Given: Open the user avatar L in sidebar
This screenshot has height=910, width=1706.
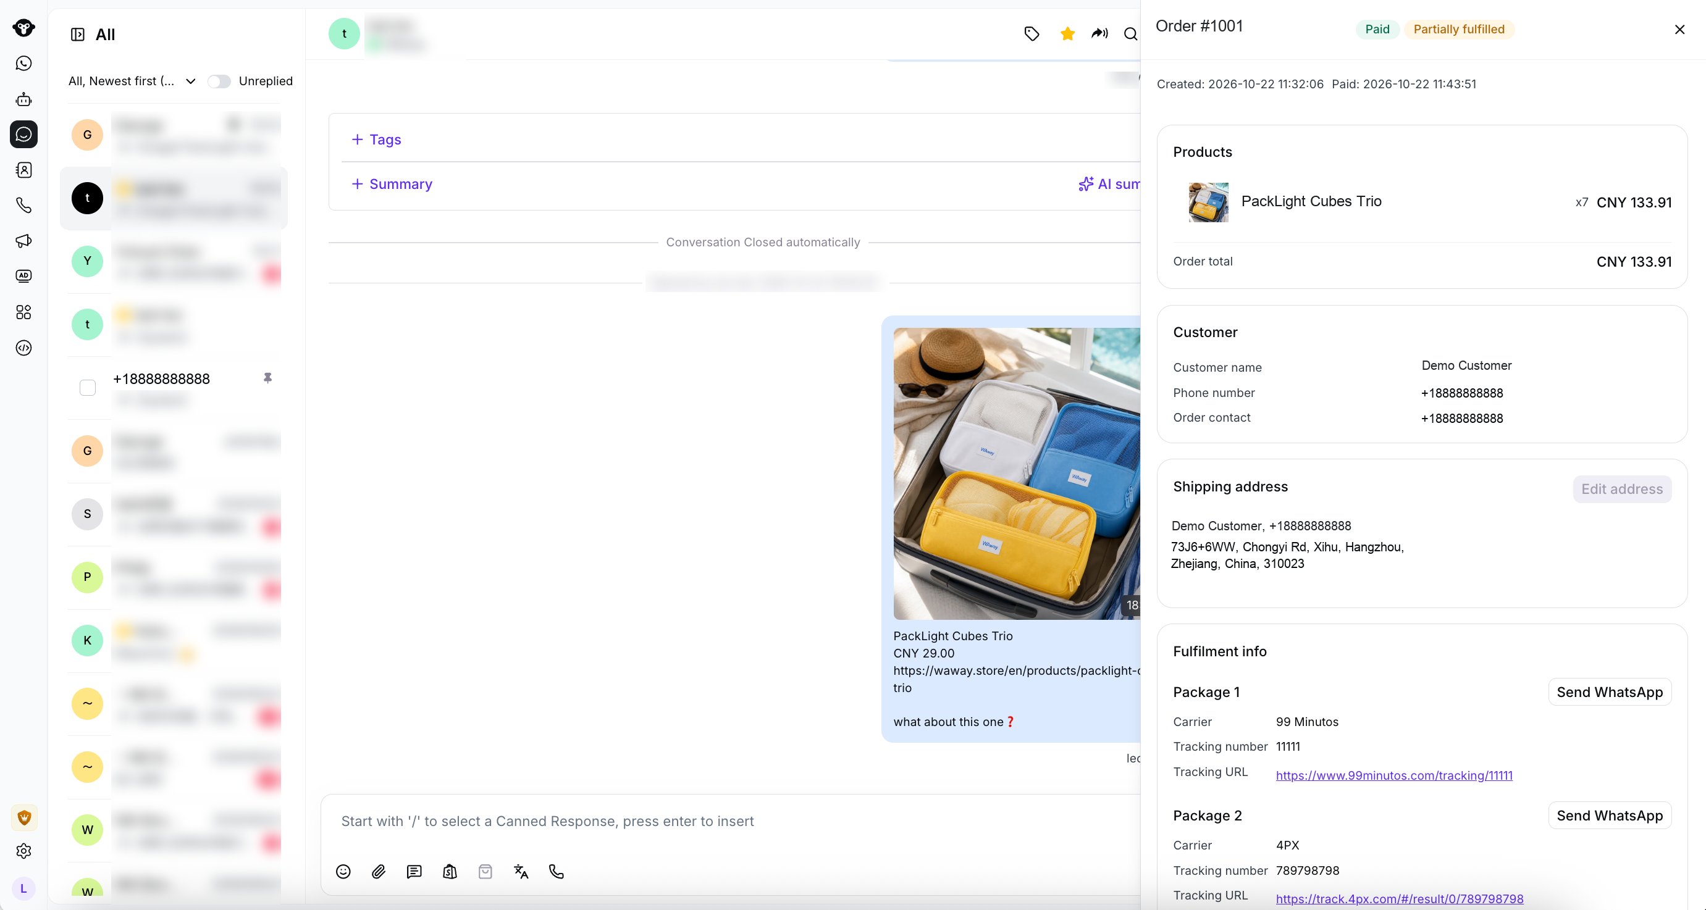Looking at the screenshot, I should 24,889.
